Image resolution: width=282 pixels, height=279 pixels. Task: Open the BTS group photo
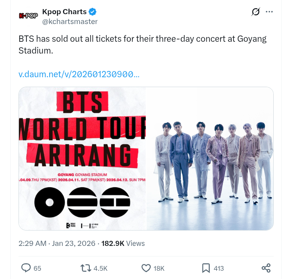click(210, 158)
